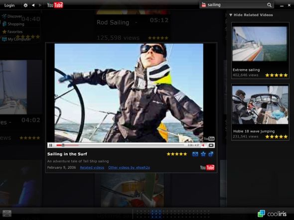
Task: Click the wall position scrubber at bottom
Action: click(172, 214)
